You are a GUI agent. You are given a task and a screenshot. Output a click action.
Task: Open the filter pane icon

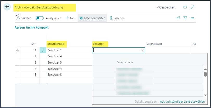pos(186,18)
